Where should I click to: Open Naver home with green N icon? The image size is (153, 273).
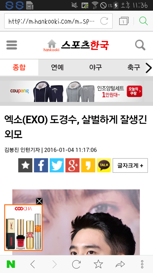pos(11,264)
